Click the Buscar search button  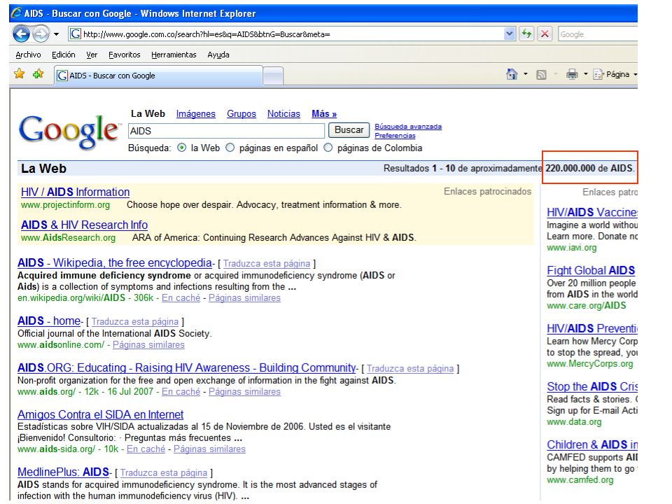pos(349,130)
